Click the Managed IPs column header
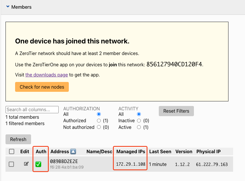Image resolution: width=245 pixels, height=181 pixels. [131, 151]
